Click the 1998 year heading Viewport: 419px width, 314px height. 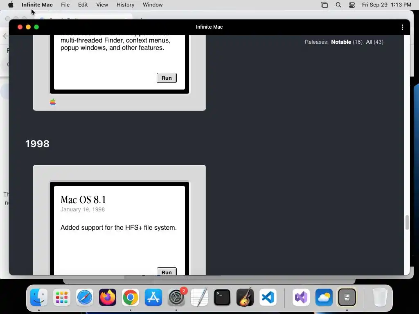coord(37,144)
